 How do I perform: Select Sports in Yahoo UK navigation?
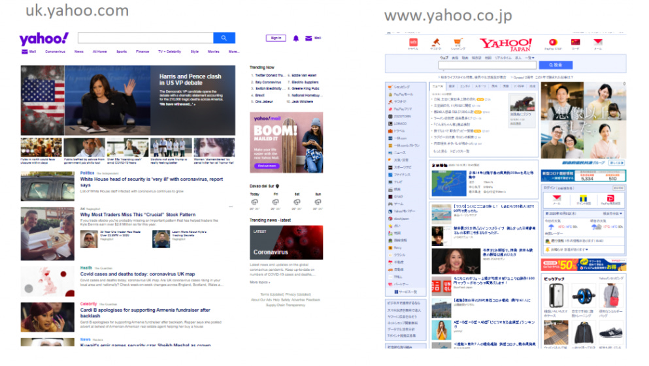pos(122,52)
